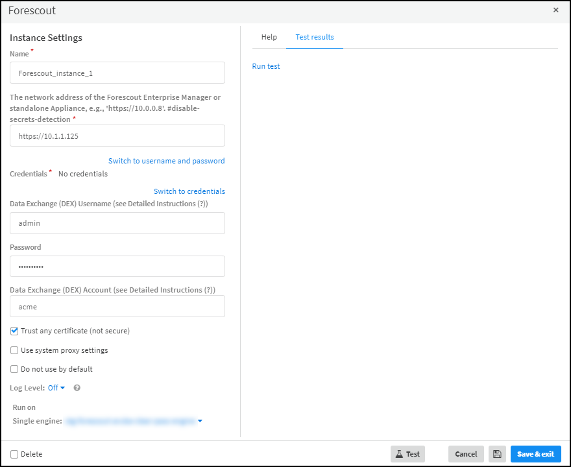Click the Run test link
Viewport: 571px width, 467px height.
click(266, 66)
